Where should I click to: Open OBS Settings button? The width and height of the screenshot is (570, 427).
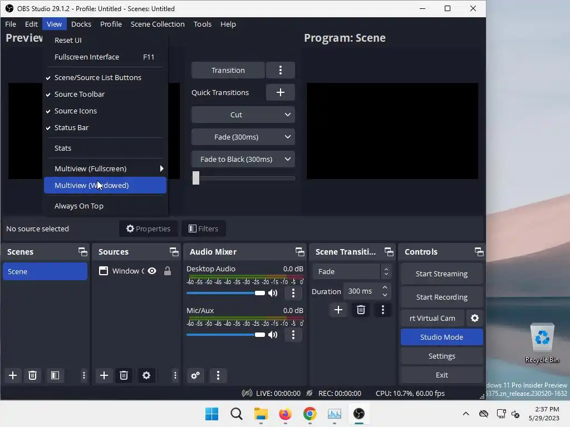441,356
